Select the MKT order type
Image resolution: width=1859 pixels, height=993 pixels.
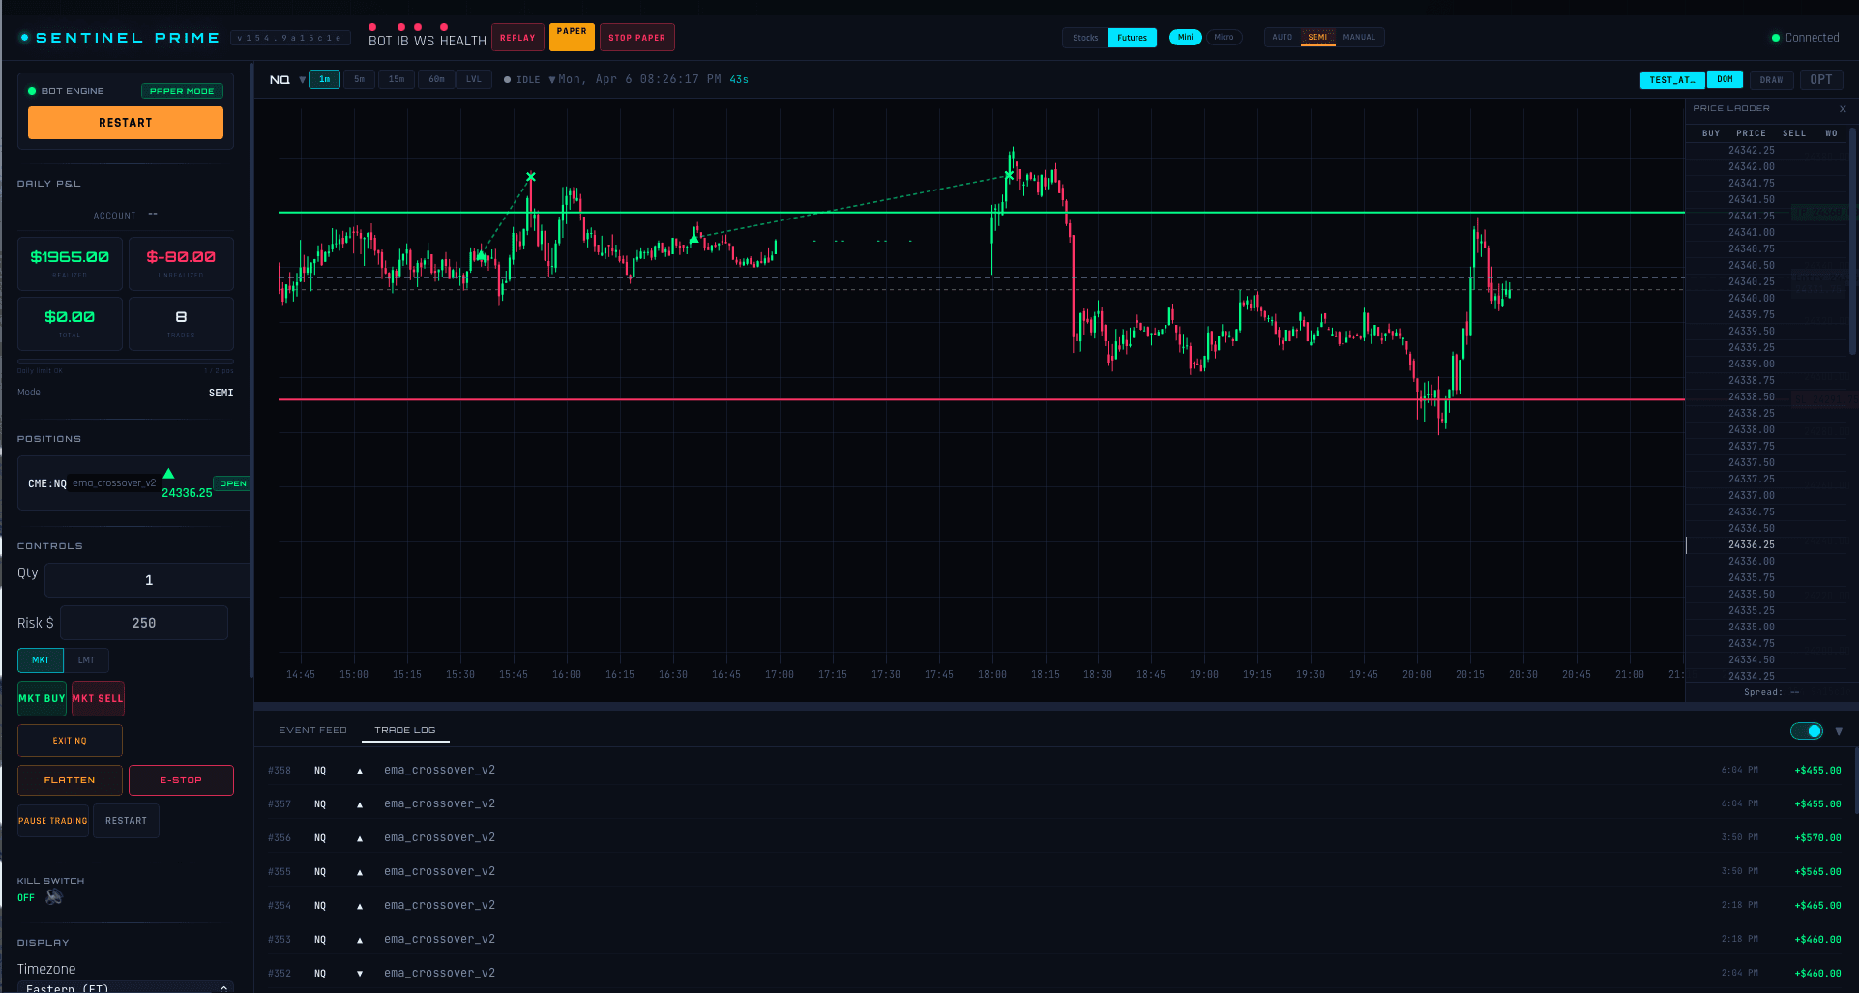[x=41, y=660]
